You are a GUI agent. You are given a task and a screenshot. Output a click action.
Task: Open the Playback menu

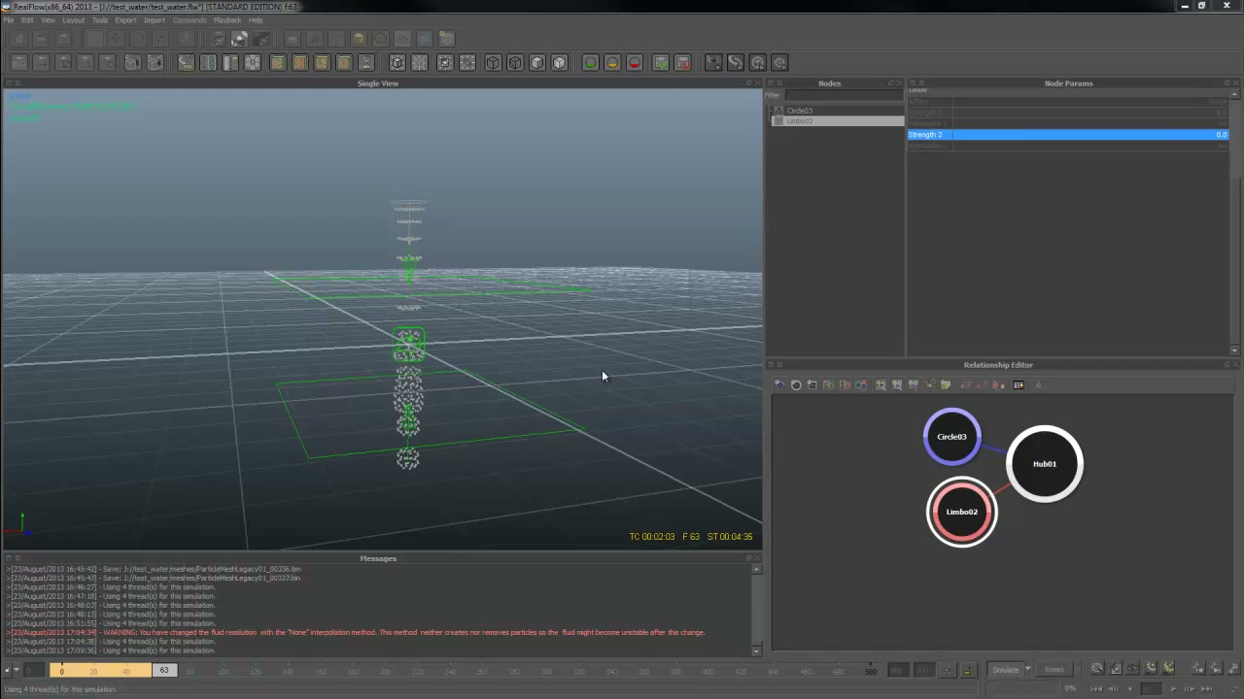pos(227,20)
